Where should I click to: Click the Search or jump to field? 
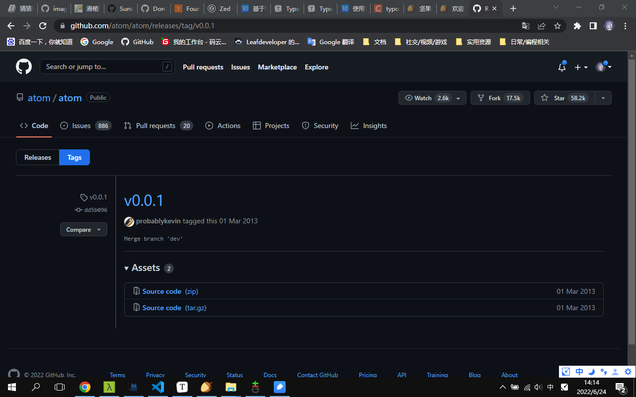[107, 66]
